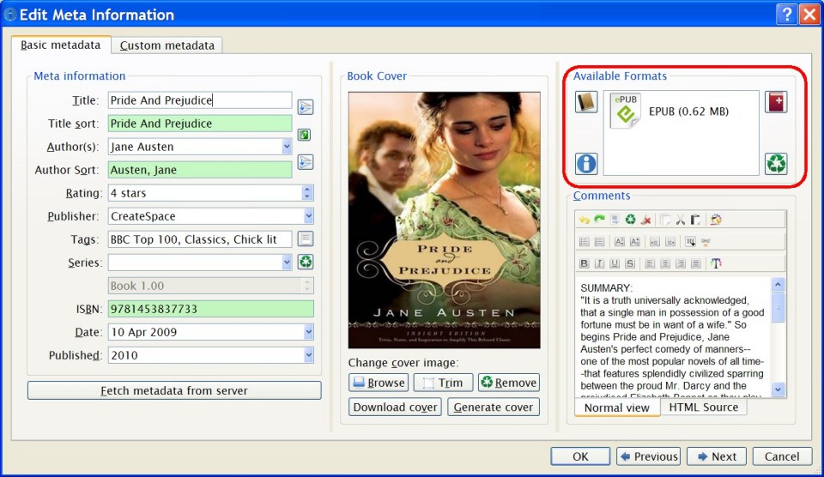Expand the Series dropdown arrow
The image size is (824, 477).
click(x=287, y=263)
